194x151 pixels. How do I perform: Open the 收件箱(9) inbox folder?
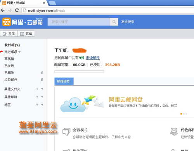12,45
